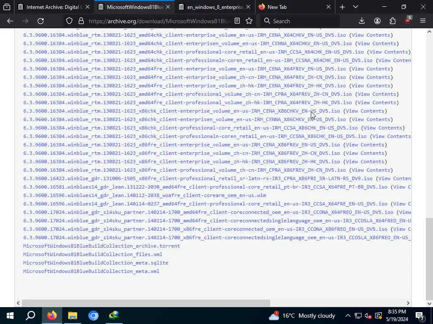Open the tracking protection shield icon
This screenshot has width=433, height=324.
69,21
